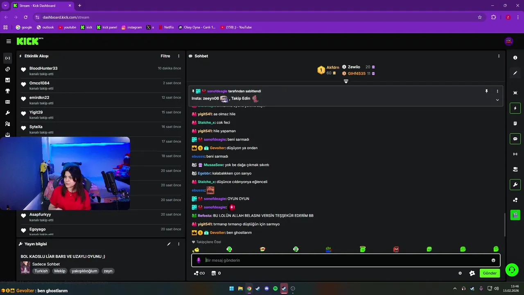Image resolution: width=524 pixels, height=295 pixels.
Task: Open the video clips icon in left sidebar
Action: (7, 102)
